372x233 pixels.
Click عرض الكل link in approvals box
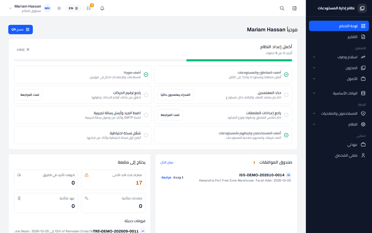tap(167, 162)
